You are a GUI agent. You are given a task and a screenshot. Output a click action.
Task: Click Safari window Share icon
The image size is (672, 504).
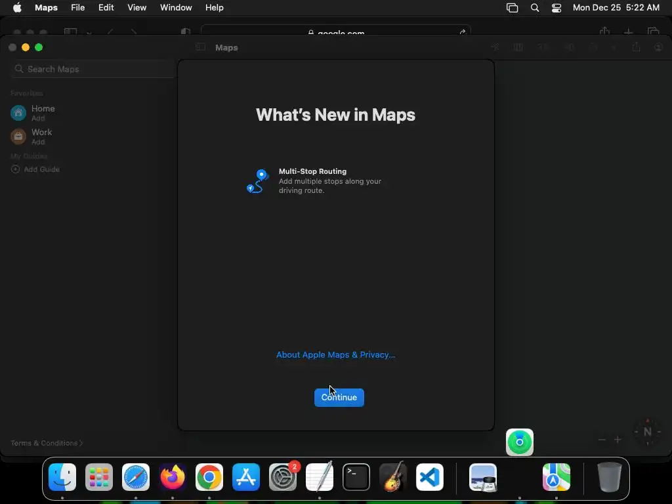click(604, 31)
